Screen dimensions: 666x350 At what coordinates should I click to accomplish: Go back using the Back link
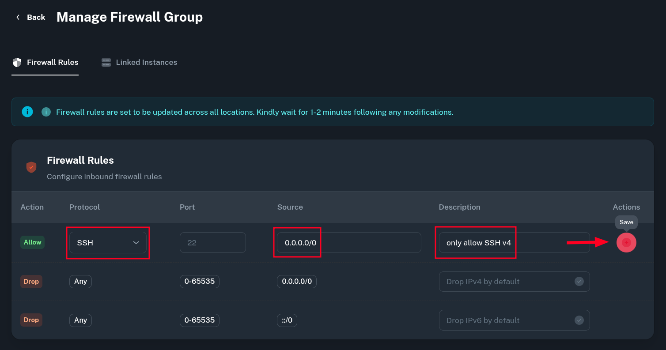(36, 17)
